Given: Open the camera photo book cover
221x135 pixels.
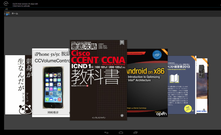Looking at the screenshot, I should [202, 86].
